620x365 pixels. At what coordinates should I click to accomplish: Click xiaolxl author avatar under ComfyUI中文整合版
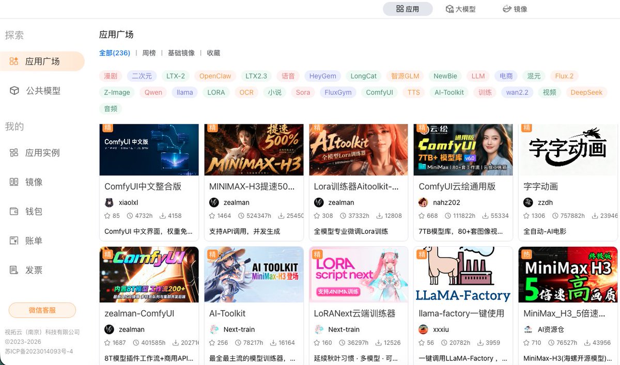click(109, 202)
